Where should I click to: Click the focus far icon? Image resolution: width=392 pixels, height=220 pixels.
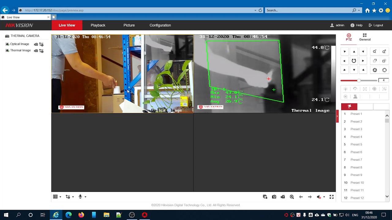(384, 61)
